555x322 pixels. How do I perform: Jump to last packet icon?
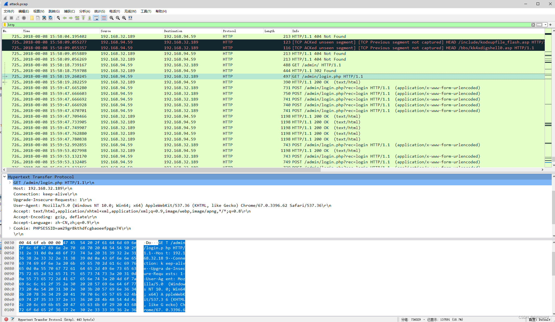pyautogui.click(x=90, y=18)
